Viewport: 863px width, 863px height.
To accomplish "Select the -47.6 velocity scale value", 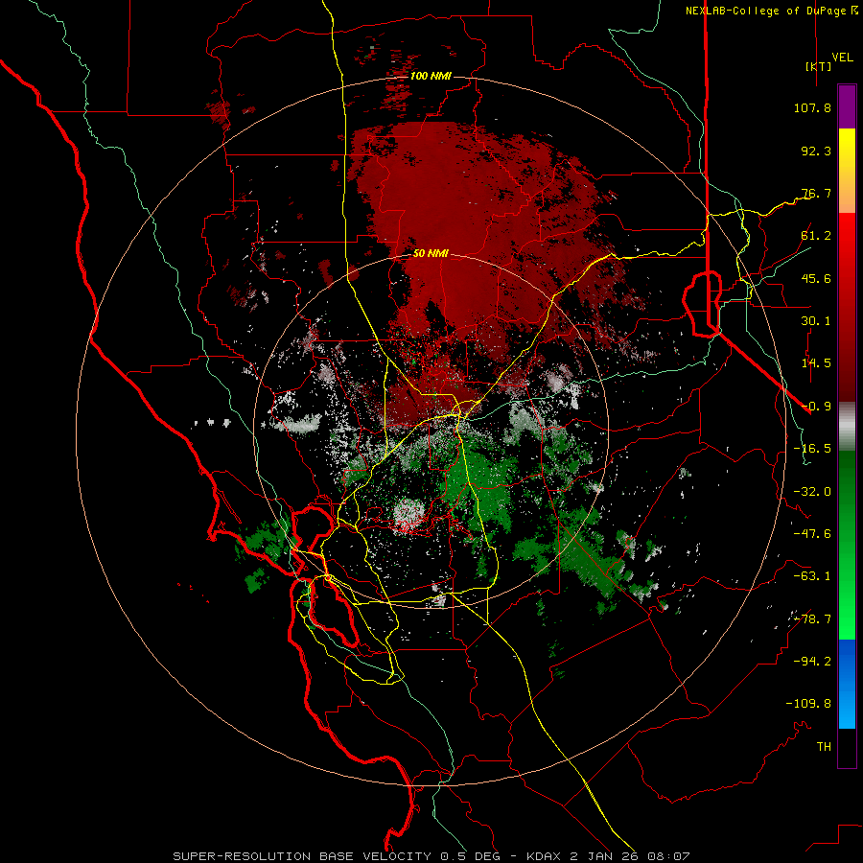I will click(x=812, y=534).
